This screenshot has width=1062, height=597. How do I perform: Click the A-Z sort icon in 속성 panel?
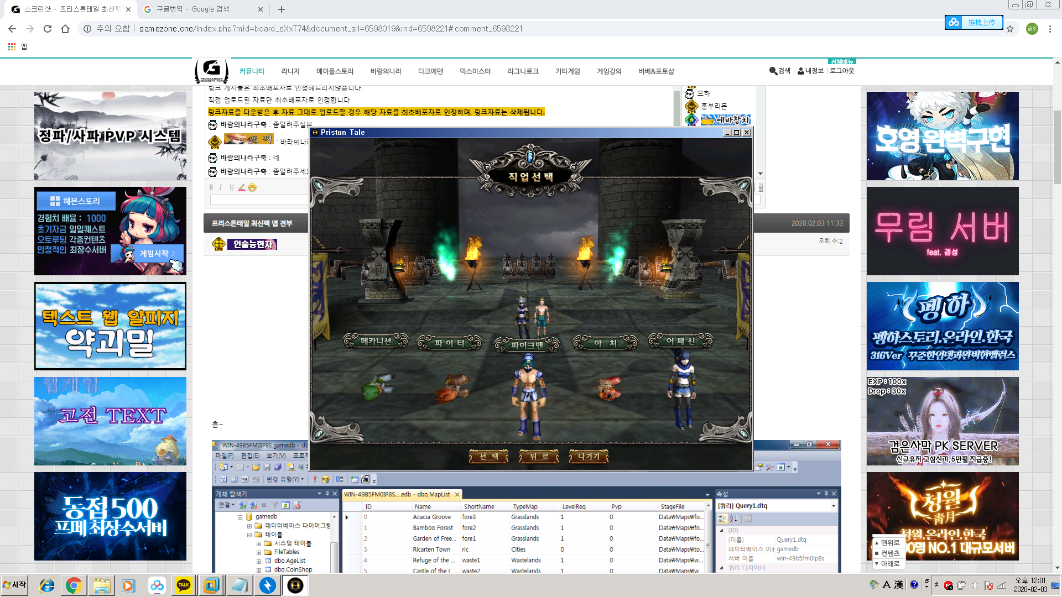tap(733, 519)
